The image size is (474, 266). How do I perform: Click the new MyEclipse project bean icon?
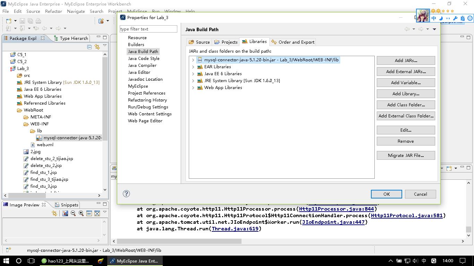click(x=101, y=21)
